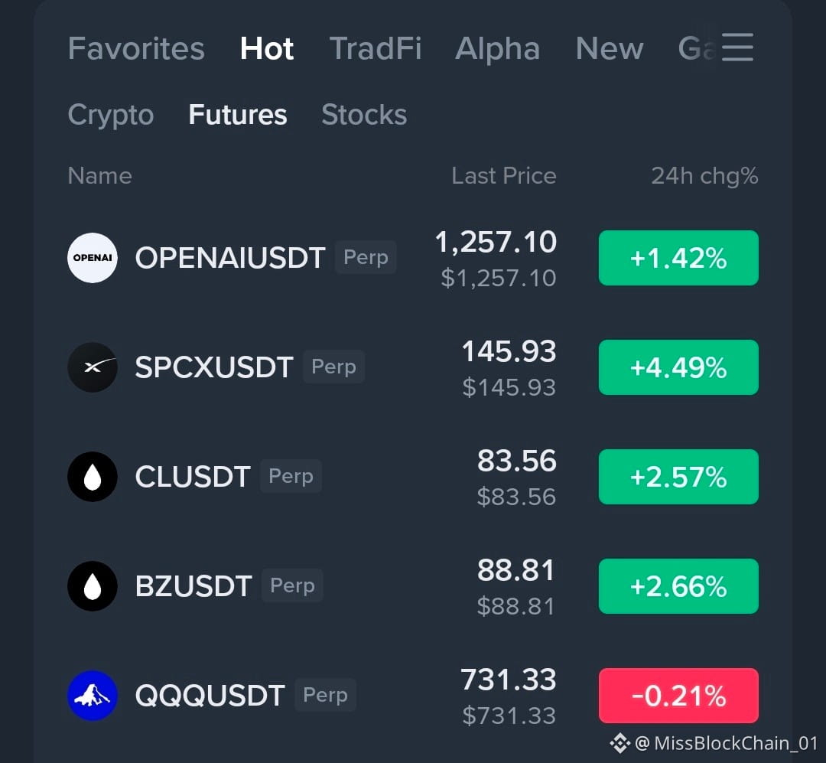Open the New tab
Screen dimensions: 826x763
tap(610, 48)
